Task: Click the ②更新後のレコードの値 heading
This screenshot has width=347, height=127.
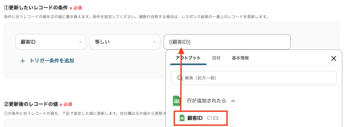Action: tap(31, 104)
